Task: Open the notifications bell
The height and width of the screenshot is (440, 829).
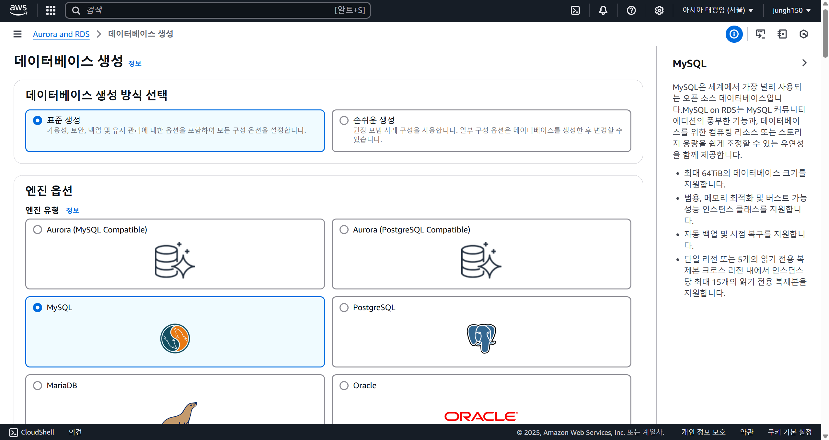Action: click(x=603, y=10)
